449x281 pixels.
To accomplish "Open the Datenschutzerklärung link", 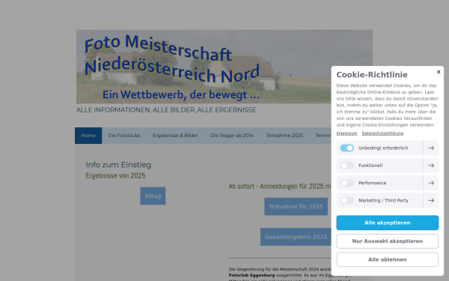I will tap(382, 133).
